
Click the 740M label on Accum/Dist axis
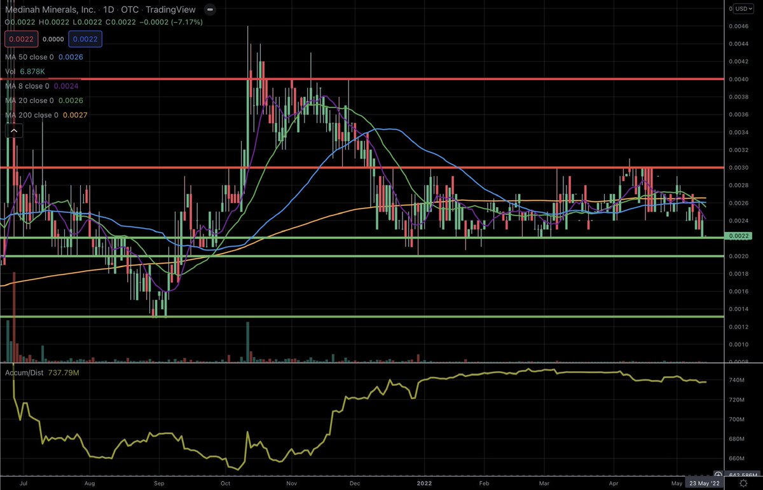point(738,380)
